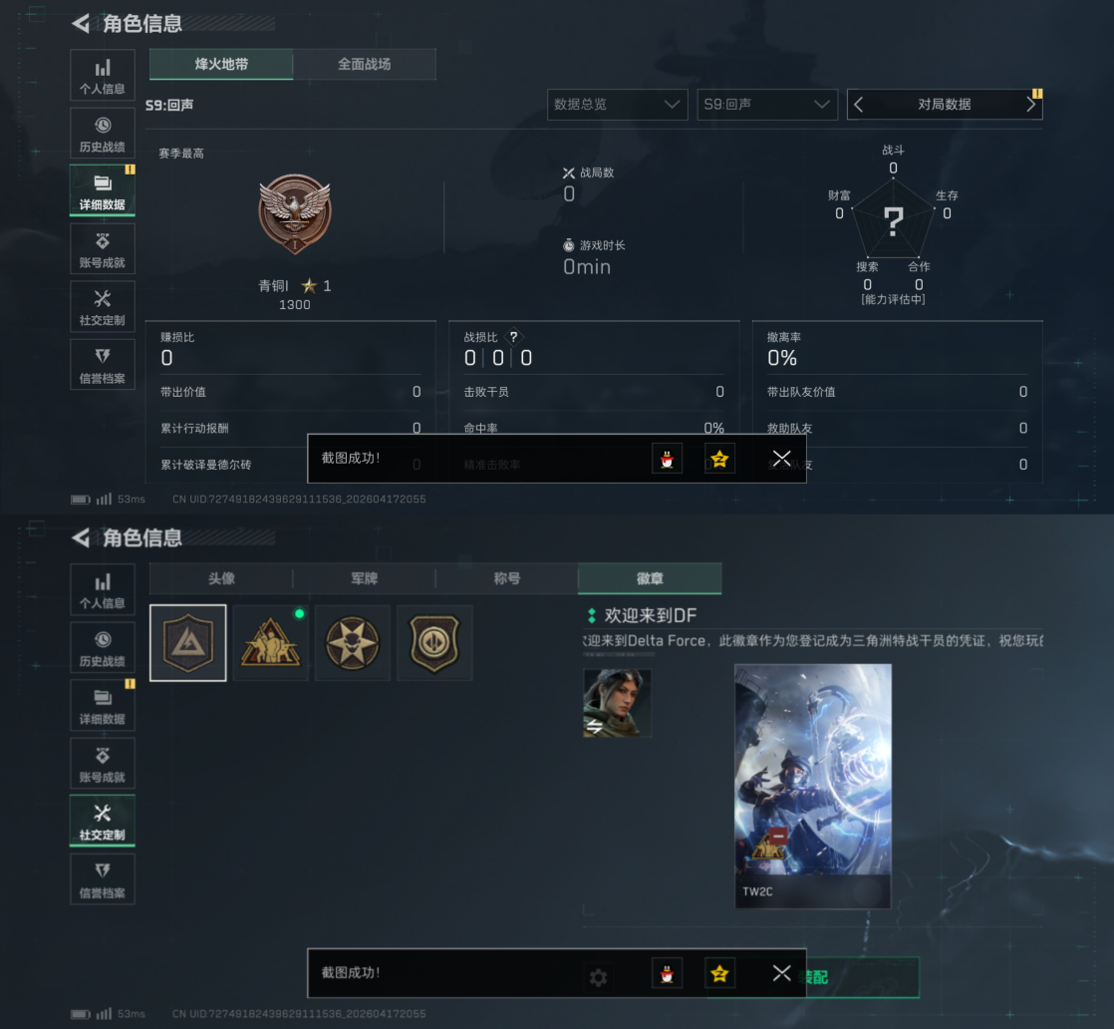1114x1029 pixels.
Task: Pick the shield badge with circular emblem
Action: click(434, 643)
